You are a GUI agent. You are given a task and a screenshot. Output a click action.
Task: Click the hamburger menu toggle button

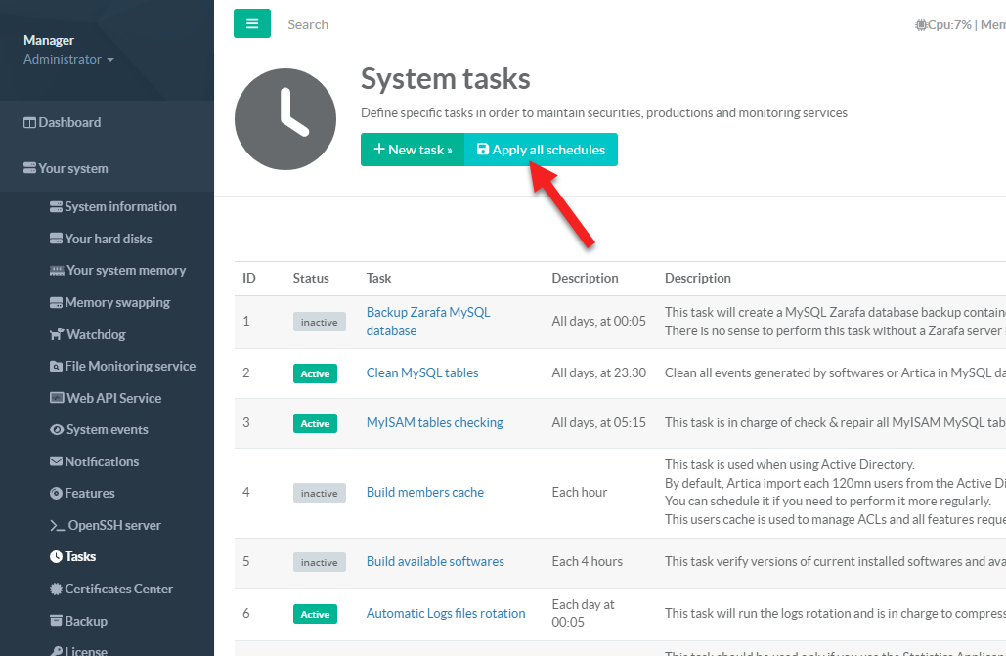[x=251, y=24]
